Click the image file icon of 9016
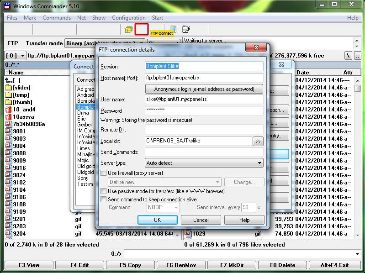 [8, 168]
